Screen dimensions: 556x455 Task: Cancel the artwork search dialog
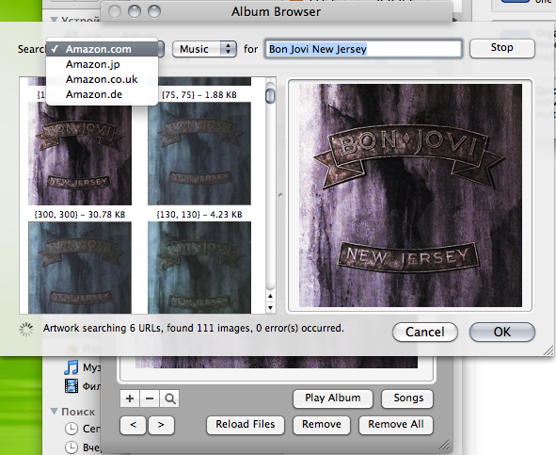point(425,333)
